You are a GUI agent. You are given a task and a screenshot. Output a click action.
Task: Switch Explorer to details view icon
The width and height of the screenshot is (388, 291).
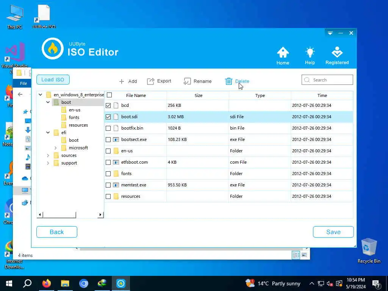(296, 255)
